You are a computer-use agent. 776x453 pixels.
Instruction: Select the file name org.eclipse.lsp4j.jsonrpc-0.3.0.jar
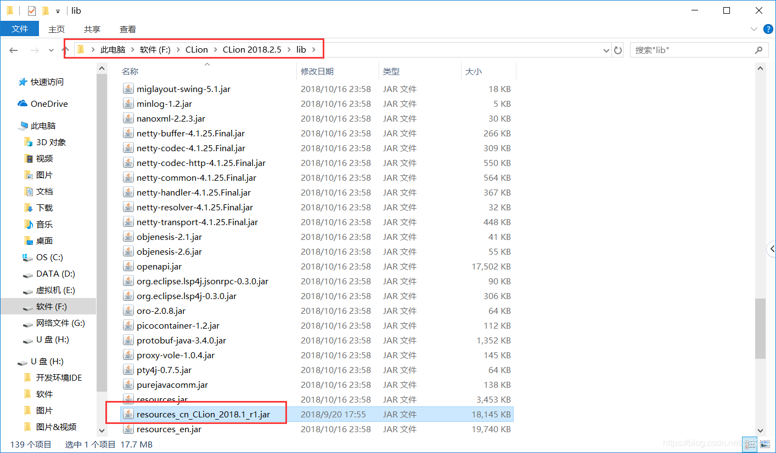(203, 281)
